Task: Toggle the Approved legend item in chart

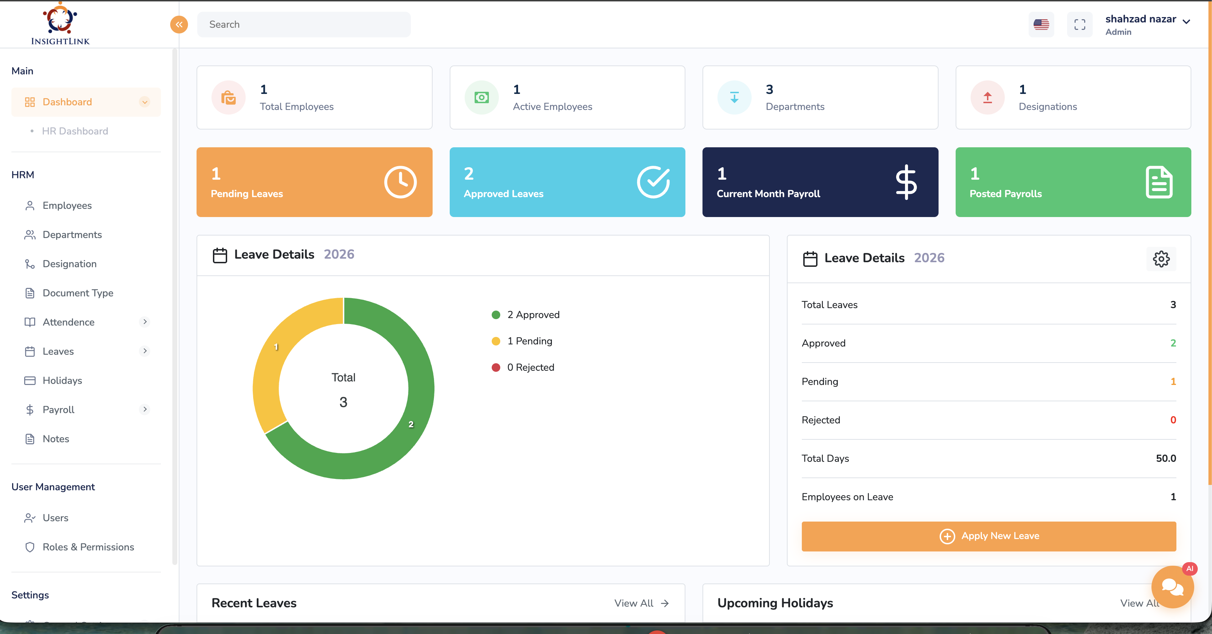Action: pos(533,315)
